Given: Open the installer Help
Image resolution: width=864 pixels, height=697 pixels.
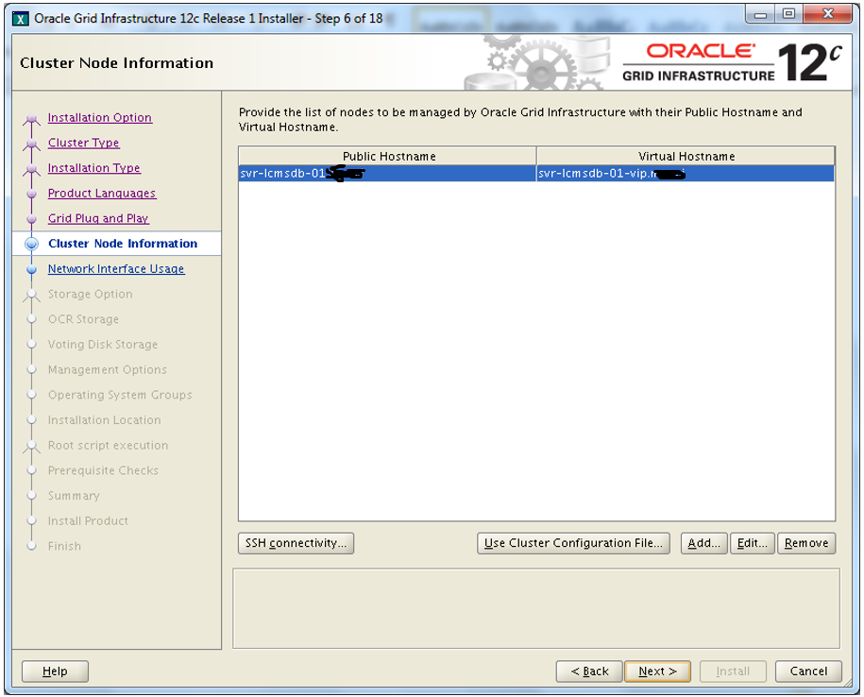Looking at the screenshot, I should click(x=55, y=671).
